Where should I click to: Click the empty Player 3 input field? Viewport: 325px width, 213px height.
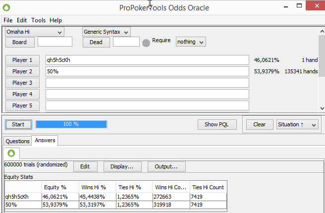pos(147,83)
